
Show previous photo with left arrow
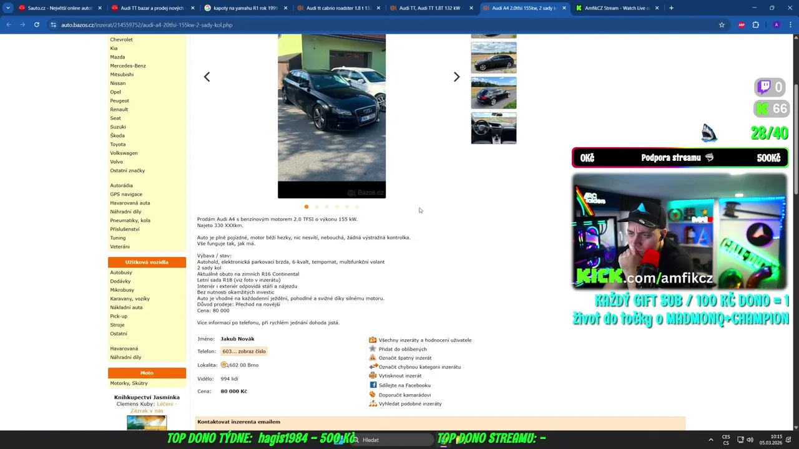207,77
